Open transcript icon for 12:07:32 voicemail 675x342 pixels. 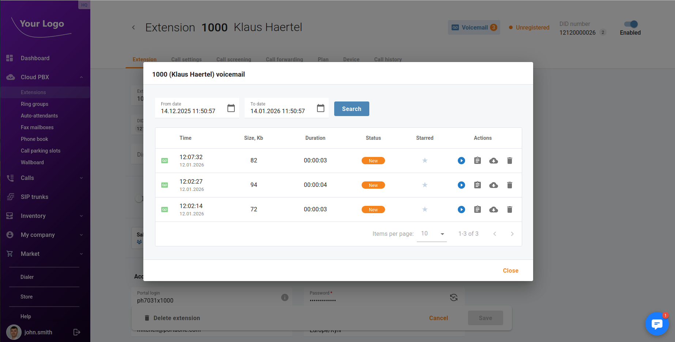pyautogui.click(x=477, y=161)
